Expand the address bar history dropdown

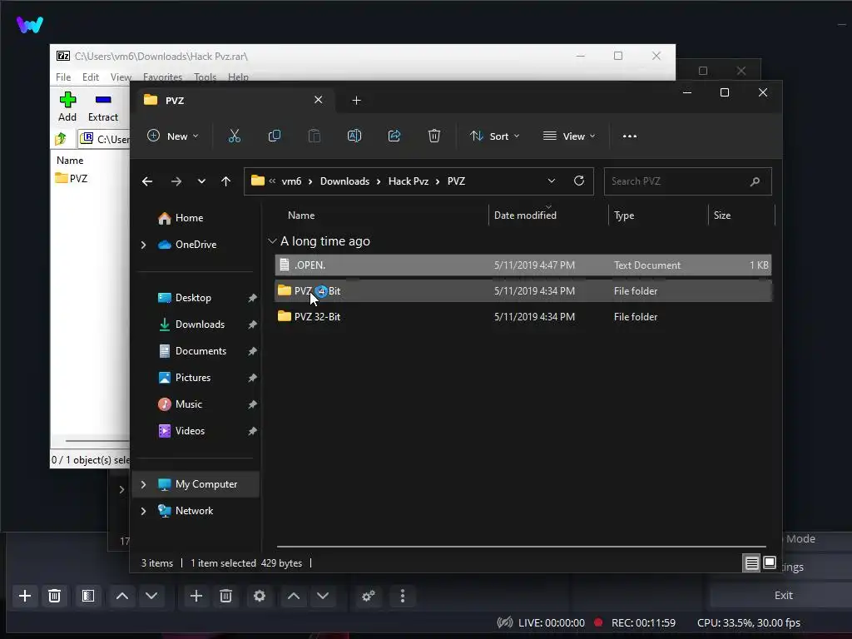coord(552,181)
